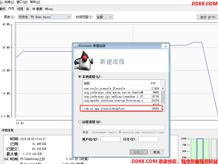Click PID 17424 in the process list

[x=155, y=88]
